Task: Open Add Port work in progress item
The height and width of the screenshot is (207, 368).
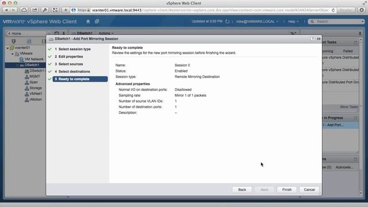Action: (x=340, y=125)
